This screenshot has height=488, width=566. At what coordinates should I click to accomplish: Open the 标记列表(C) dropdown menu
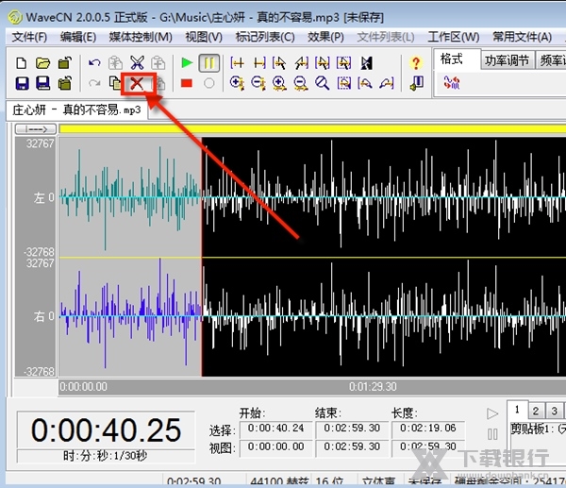point(265,37)
